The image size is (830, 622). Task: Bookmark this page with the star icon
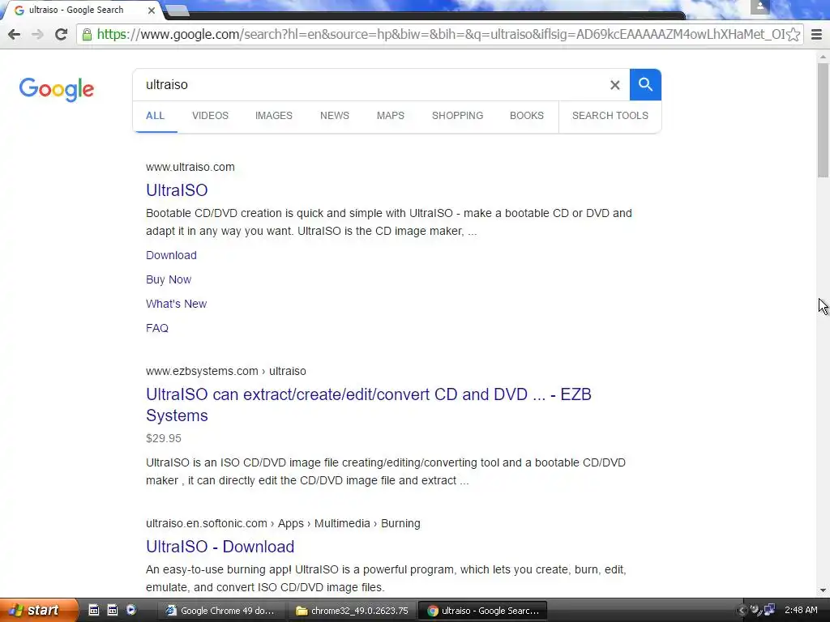(x=793, y=34)
